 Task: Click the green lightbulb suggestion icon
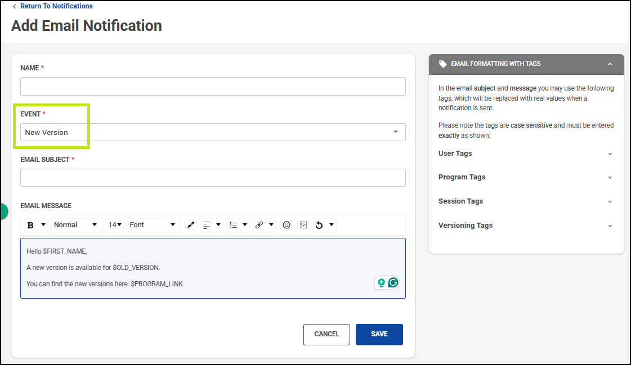(x=381, y=282)
